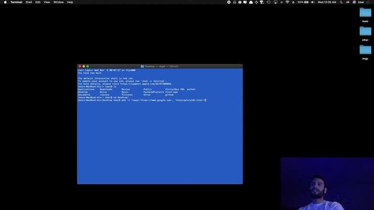The width and height of the screenshot is (374, 210).
Task: Open the View menu
Action: pyautogui.click(x=47, y=2)
